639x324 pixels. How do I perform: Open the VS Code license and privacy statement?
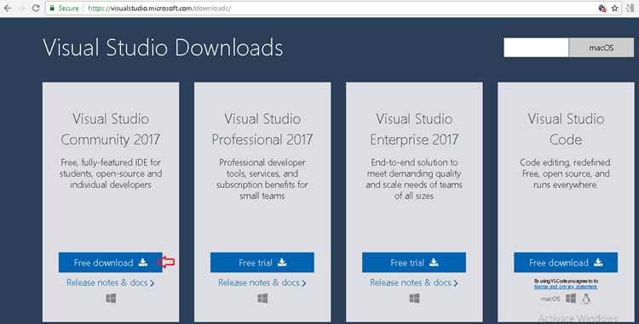coord(566,287)
